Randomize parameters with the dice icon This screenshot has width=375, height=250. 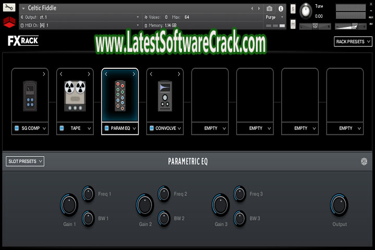pyautogui.click(x=364, y=161)
